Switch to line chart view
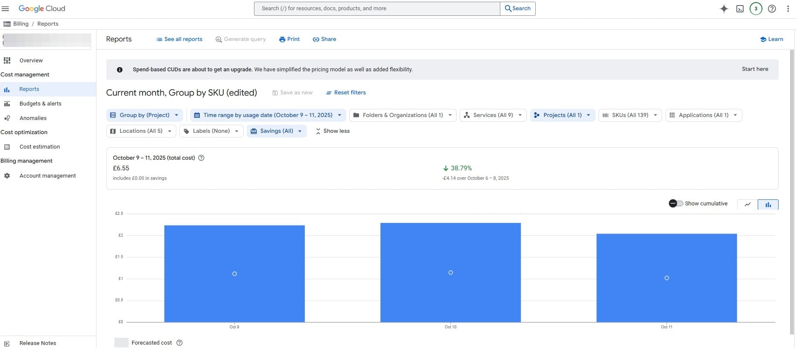The width and height of the screenshot is (797, 348). coord(747,205)
